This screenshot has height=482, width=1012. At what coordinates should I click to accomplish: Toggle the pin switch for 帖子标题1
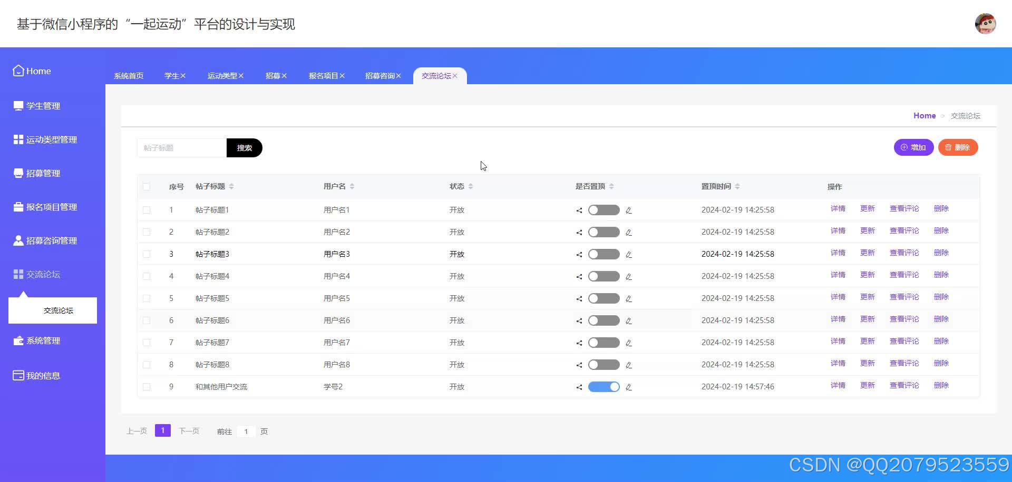pos(604,210)
